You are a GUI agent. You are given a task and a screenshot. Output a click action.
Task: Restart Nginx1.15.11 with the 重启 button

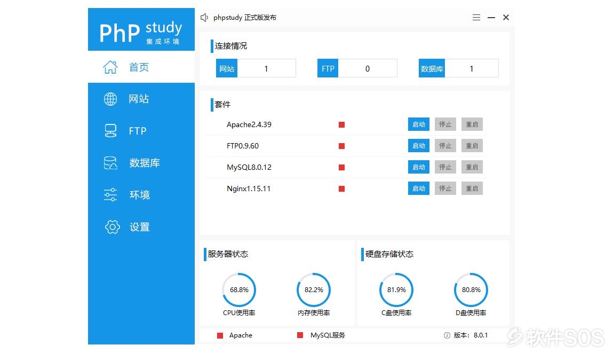click(x=472, y=188)
